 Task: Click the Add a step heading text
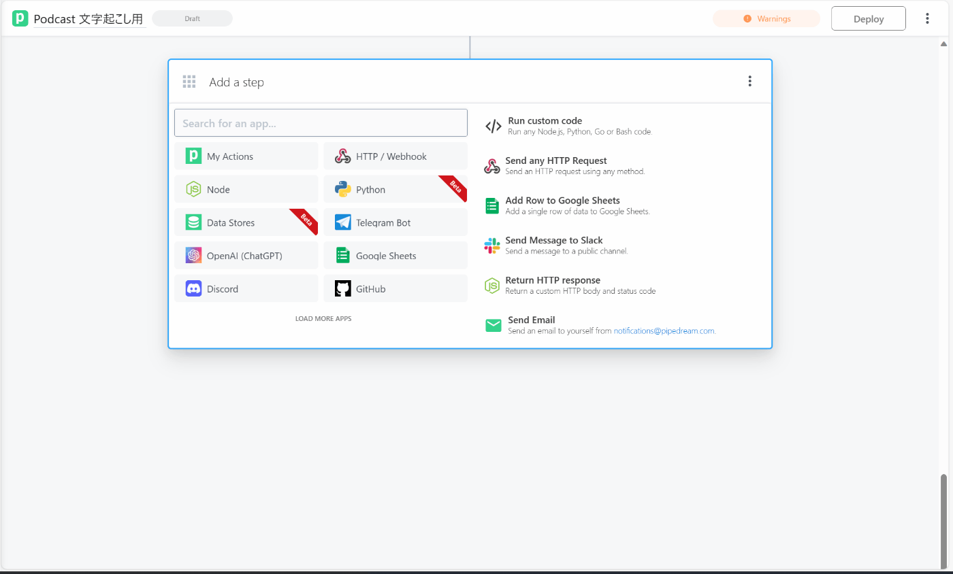[236, 82]
